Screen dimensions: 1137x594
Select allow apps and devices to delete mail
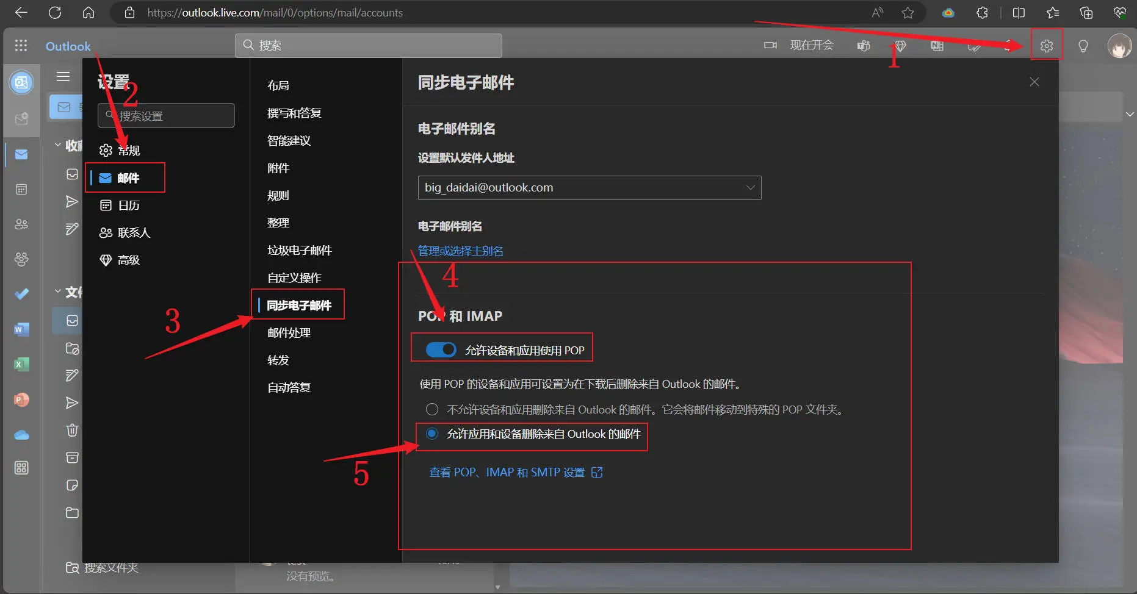coord(432,434)
